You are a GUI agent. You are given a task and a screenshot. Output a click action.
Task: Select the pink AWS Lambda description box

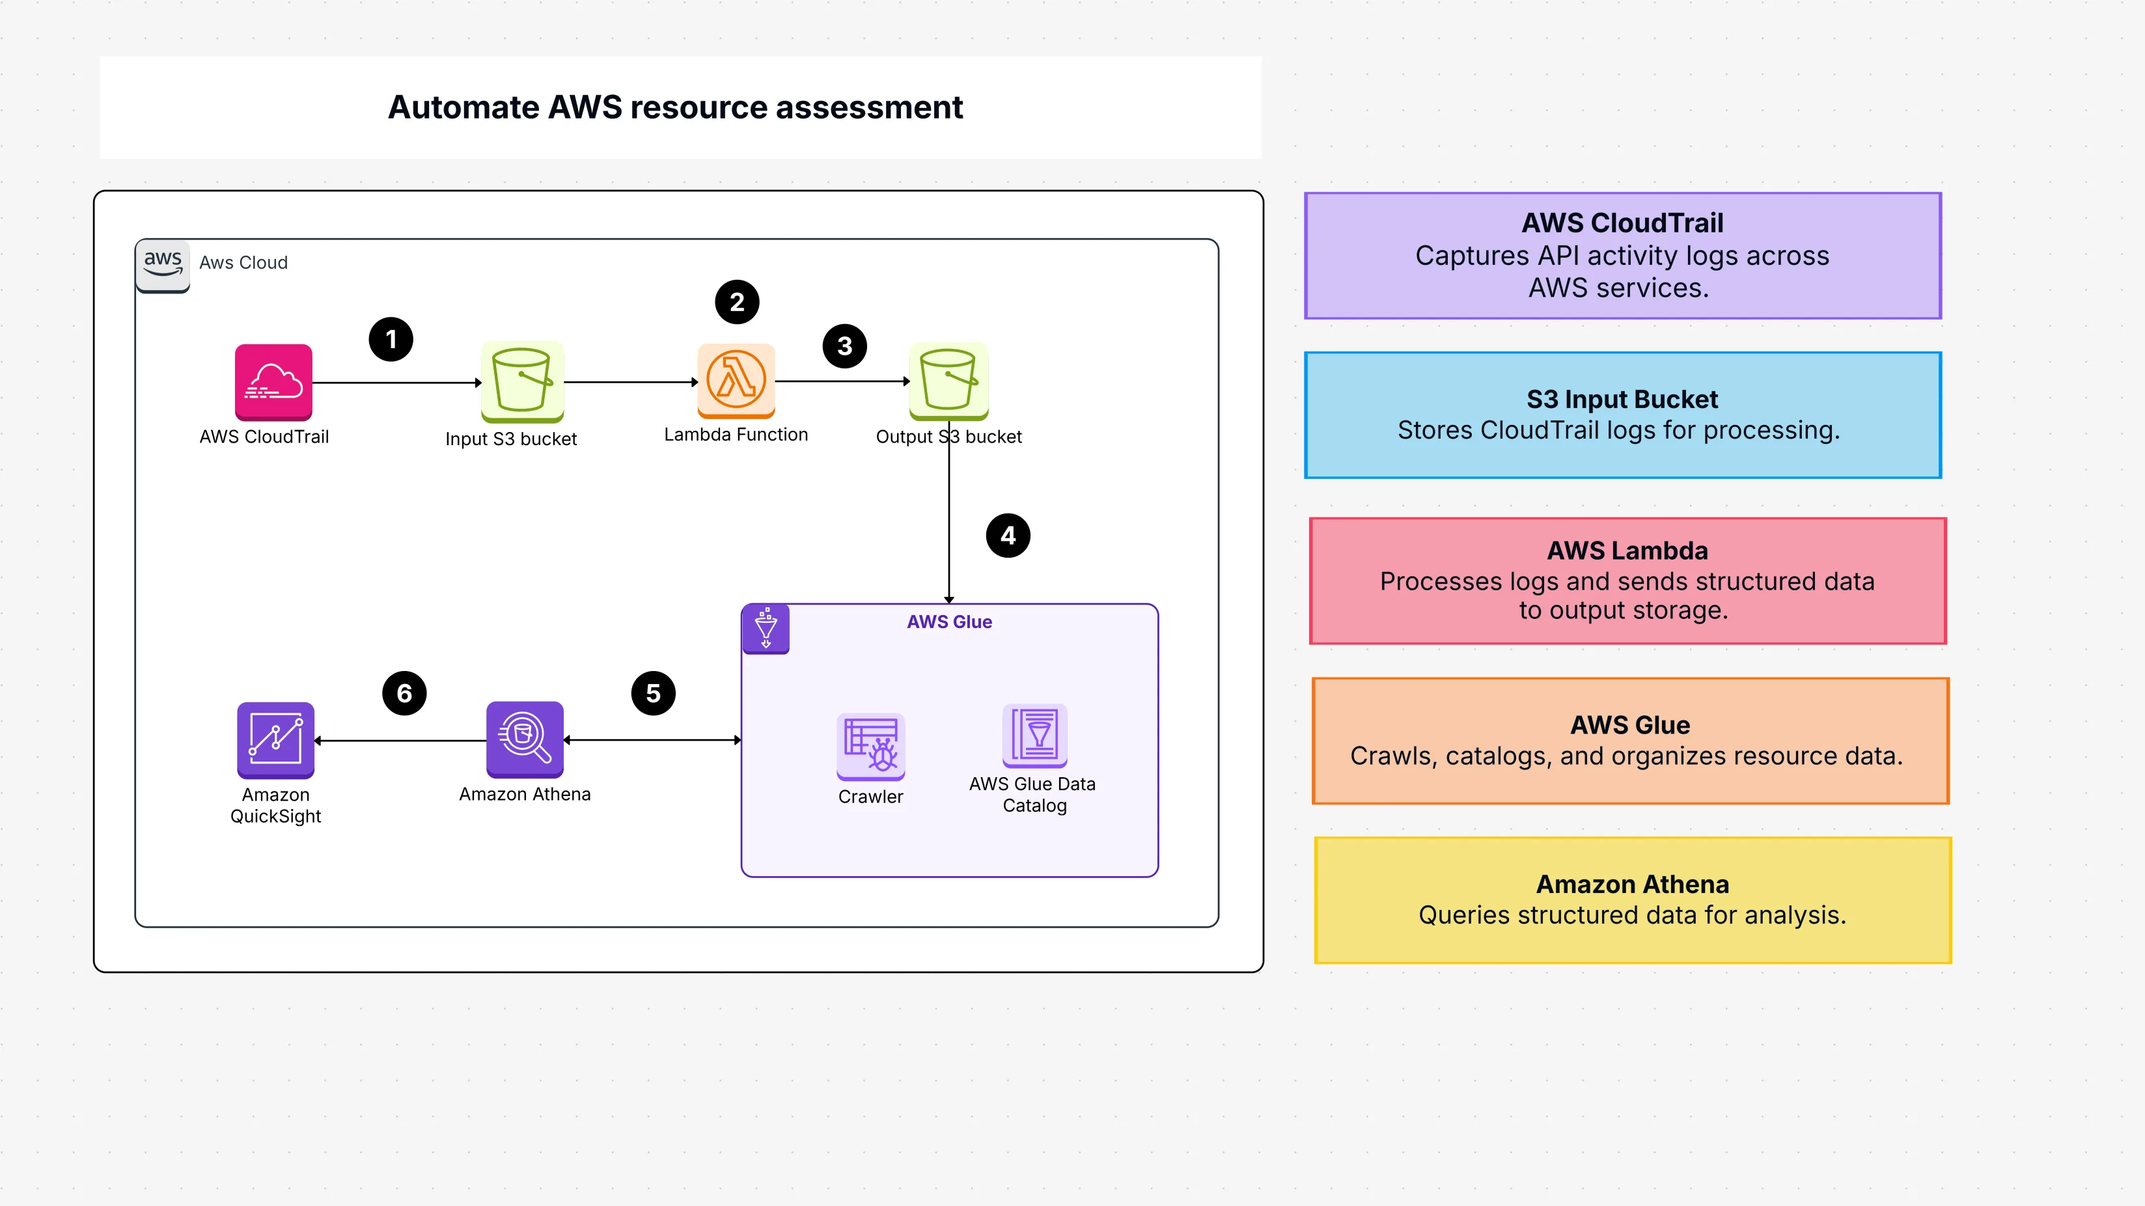[x=1627, y=580]
